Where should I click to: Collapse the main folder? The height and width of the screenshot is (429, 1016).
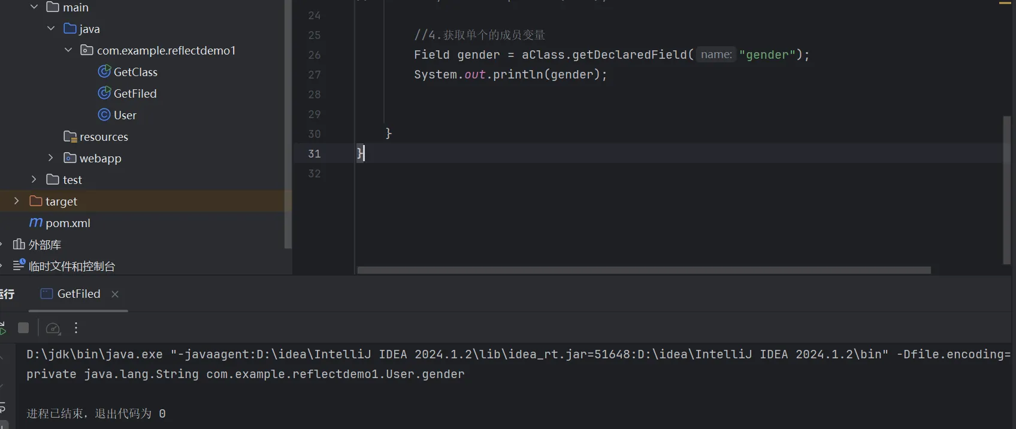tap(34, 7)
